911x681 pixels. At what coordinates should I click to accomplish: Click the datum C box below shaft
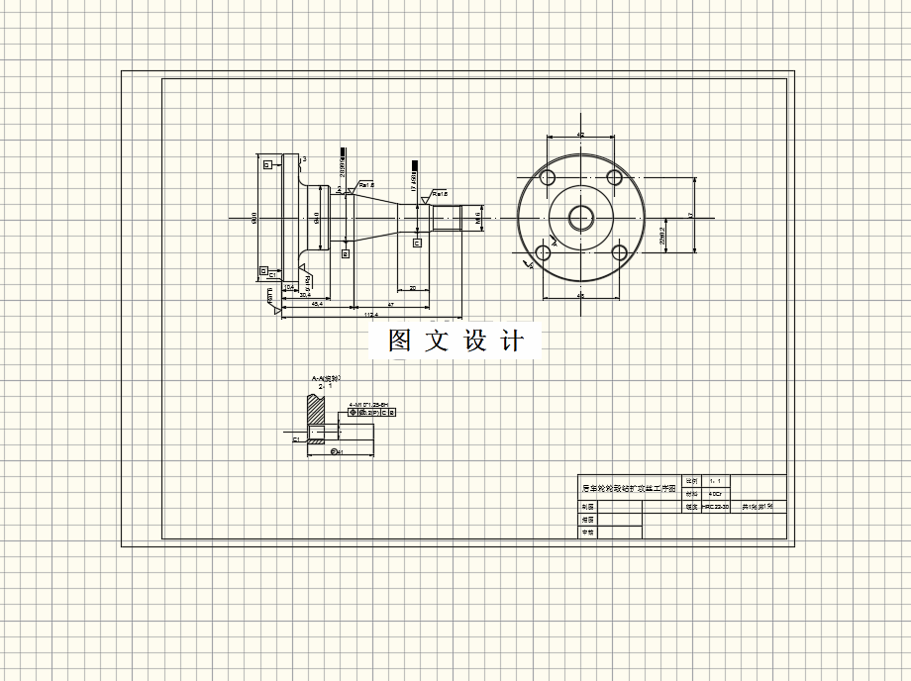tap(417, 243)
